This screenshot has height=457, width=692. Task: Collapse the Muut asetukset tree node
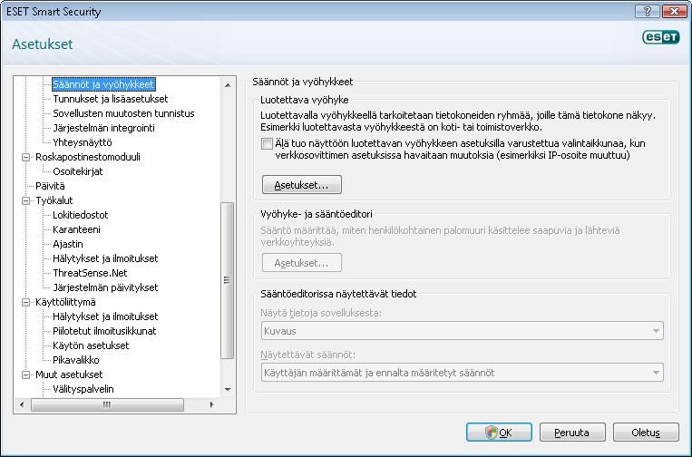tap(26, 374)
